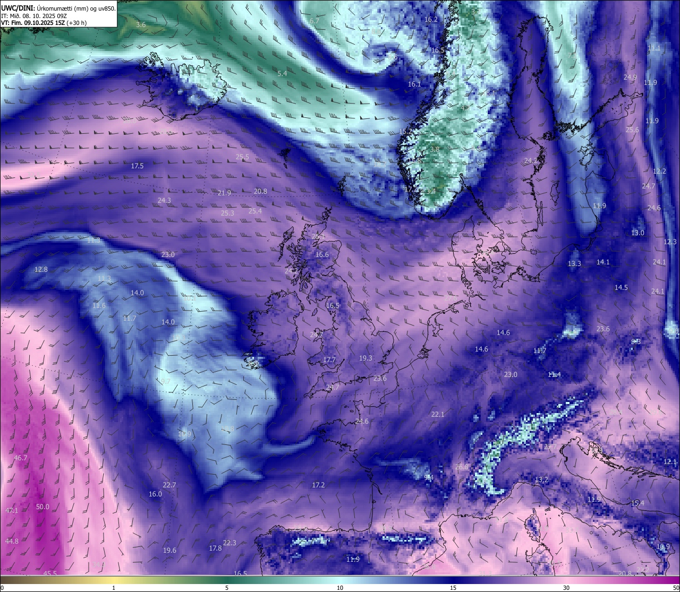Screen dimensions: 680x592
Task: Click the 44.8 value label
Action: [x=12, y=541]
